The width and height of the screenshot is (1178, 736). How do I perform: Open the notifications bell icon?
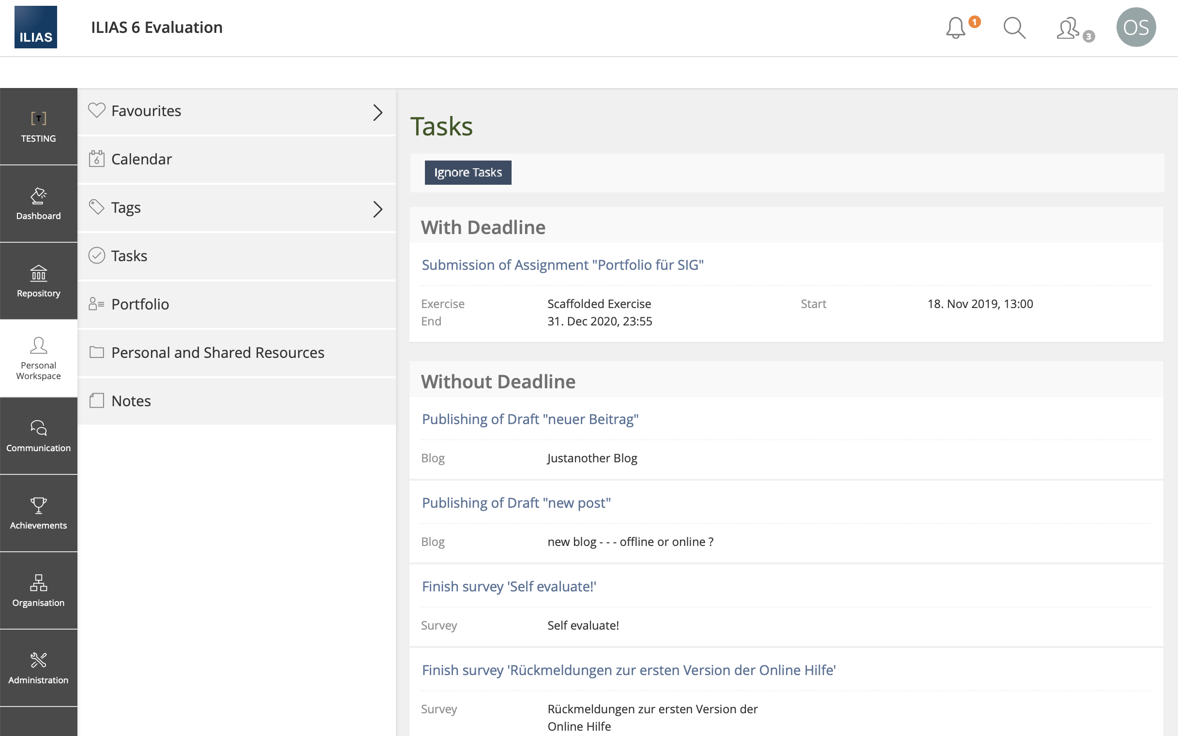[956, 28]
